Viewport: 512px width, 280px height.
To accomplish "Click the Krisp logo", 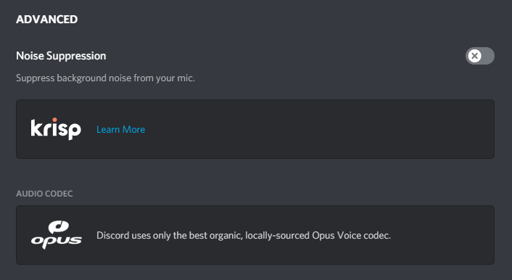I will tap(56, 128).
